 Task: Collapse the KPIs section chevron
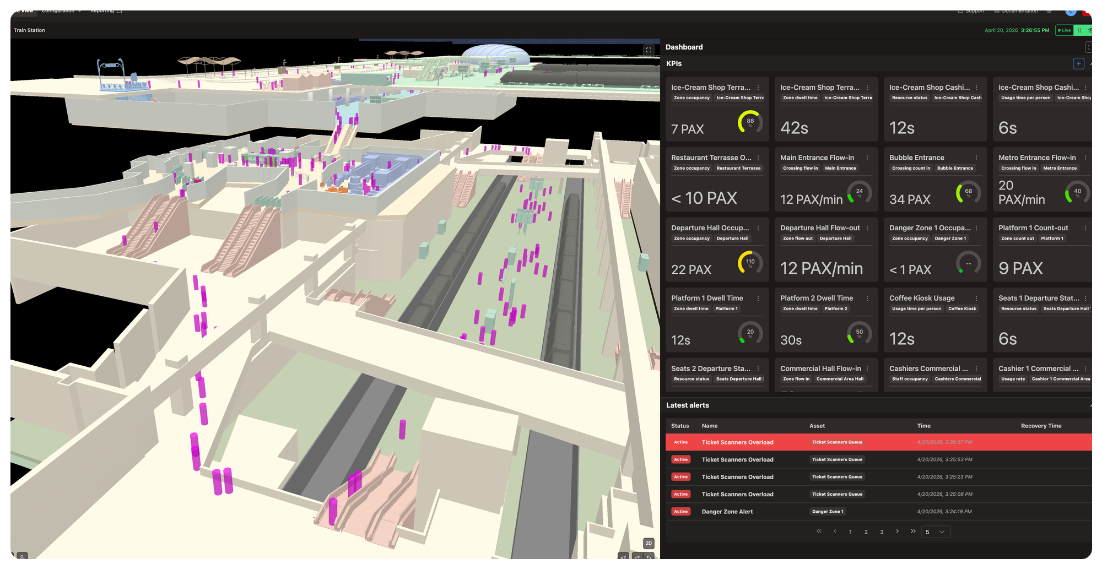click(x=1092, y=63)
